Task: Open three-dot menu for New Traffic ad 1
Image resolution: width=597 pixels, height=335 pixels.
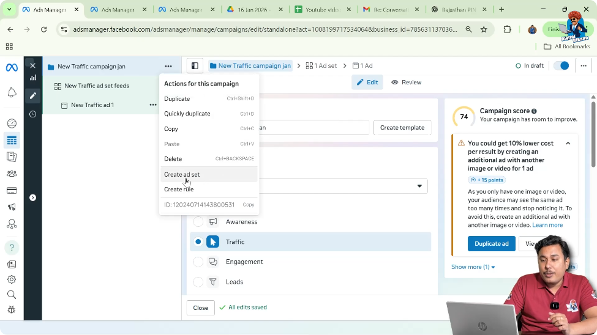Action: click(153, 105)
